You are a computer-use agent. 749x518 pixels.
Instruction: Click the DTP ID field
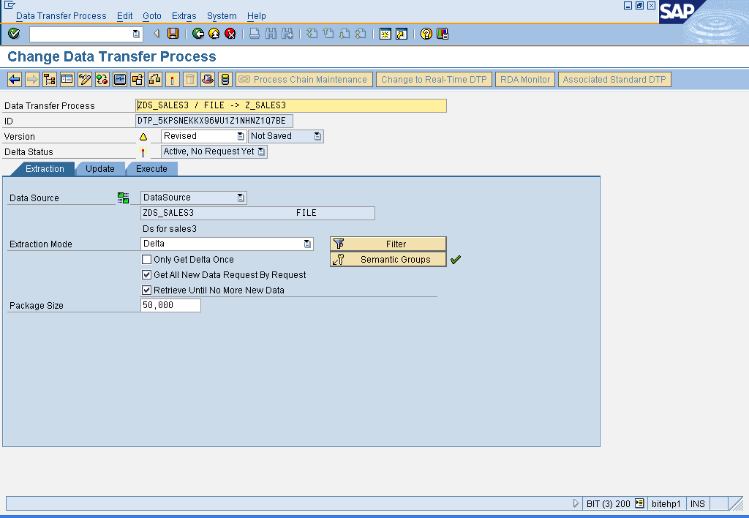click(x=214, y=121)
